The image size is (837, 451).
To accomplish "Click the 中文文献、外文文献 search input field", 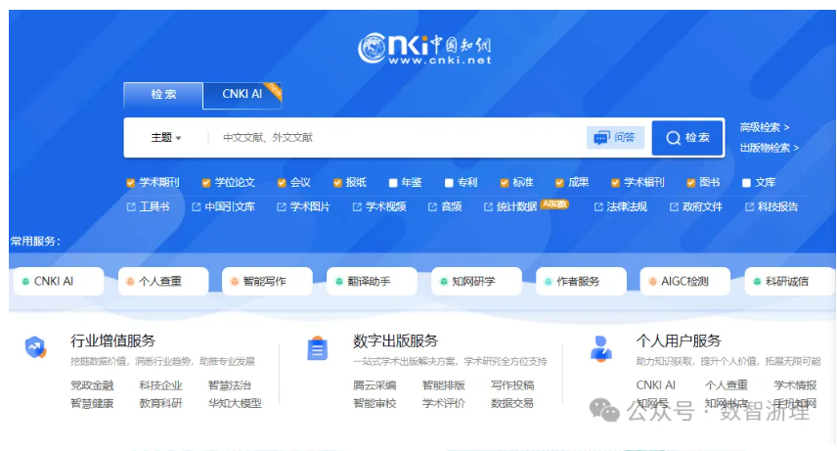I will click(x=391, y=138).
